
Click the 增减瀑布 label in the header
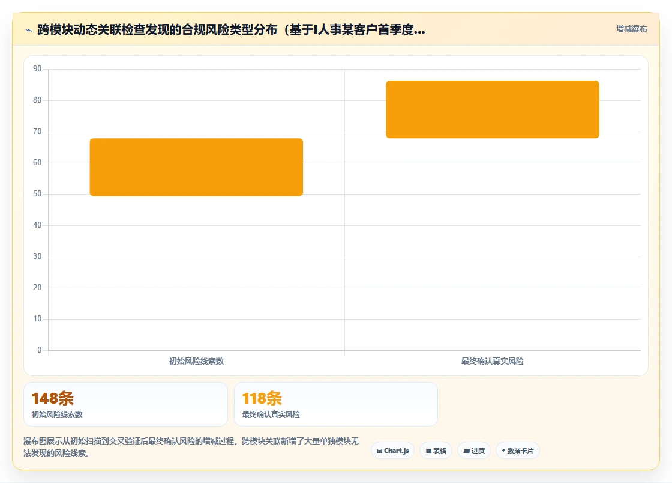coord(631,29)
